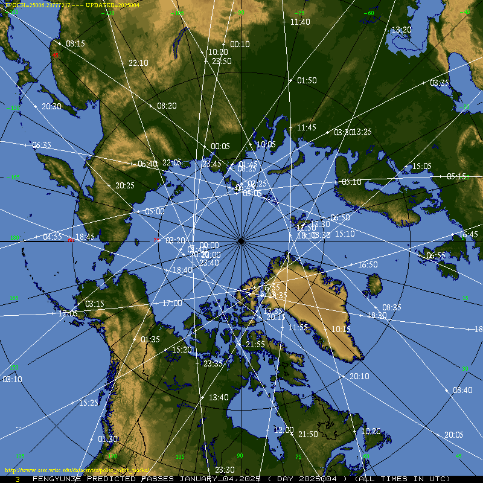Click the 21:55 orbit time label
This screenshot has height=483, width=483.
click(255, 344)
